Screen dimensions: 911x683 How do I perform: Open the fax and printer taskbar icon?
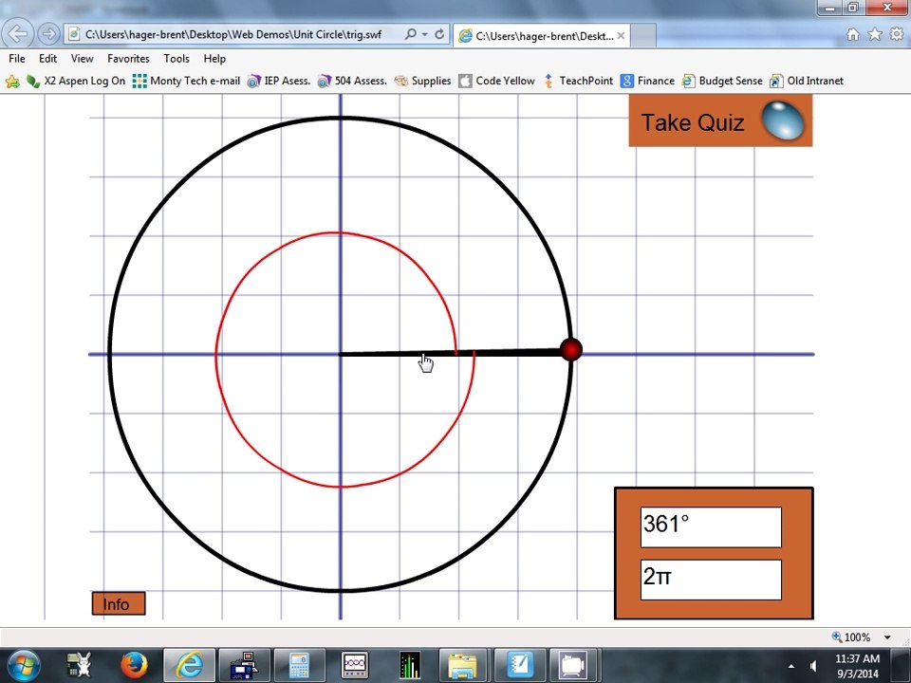244,666
